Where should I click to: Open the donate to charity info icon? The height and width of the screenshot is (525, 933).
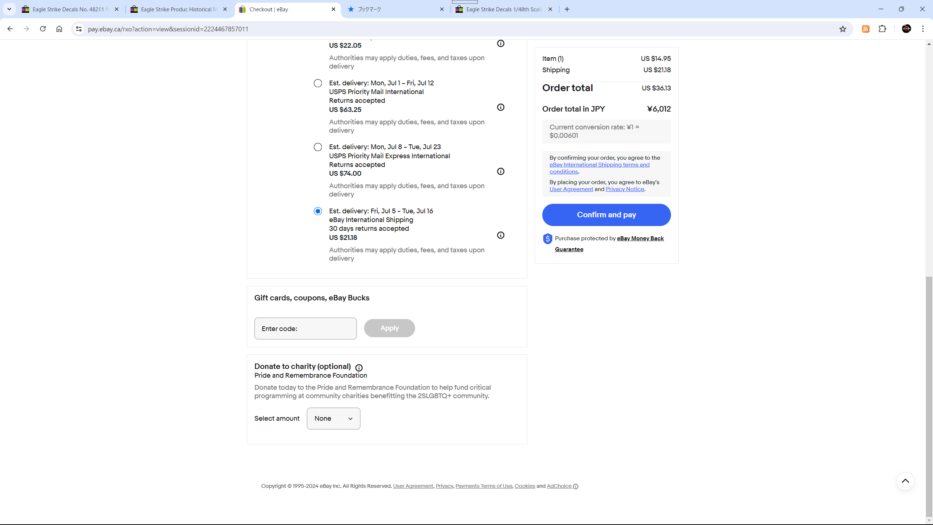[359, 367]
